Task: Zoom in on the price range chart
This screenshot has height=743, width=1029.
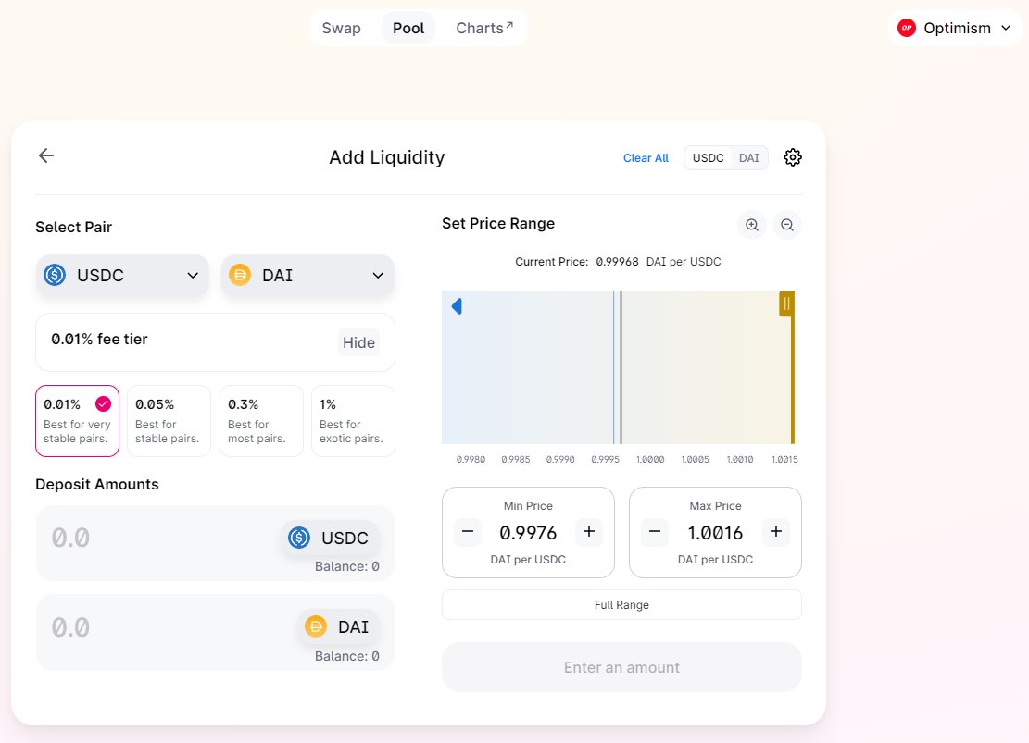Action: pyautogui.click(x=751, y=225)
